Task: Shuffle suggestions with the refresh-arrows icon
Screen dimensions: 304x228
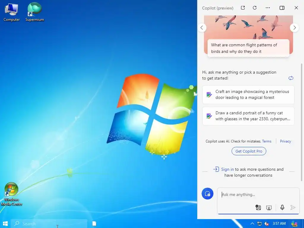Action: coord(291,78)
